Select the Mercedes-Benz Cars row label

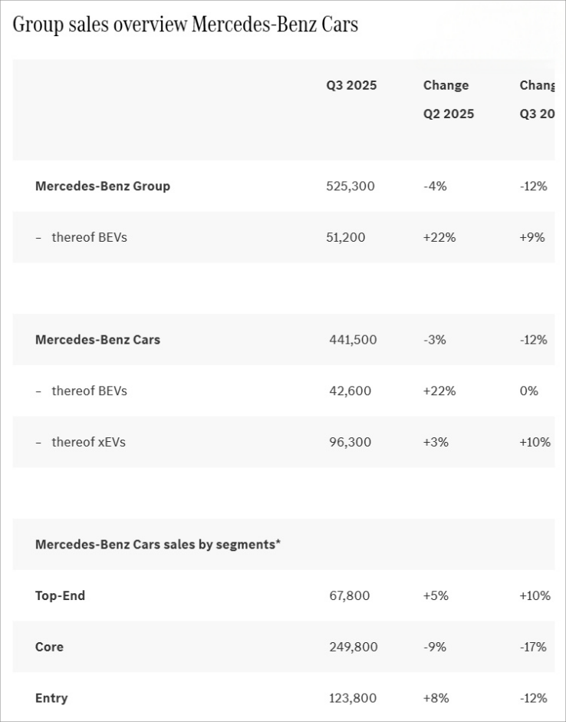(x=97, y=339)
